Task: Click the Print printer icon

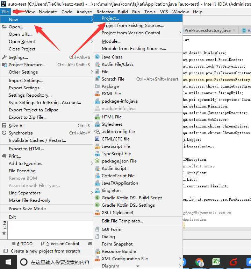Action: (x=4, y=156)
